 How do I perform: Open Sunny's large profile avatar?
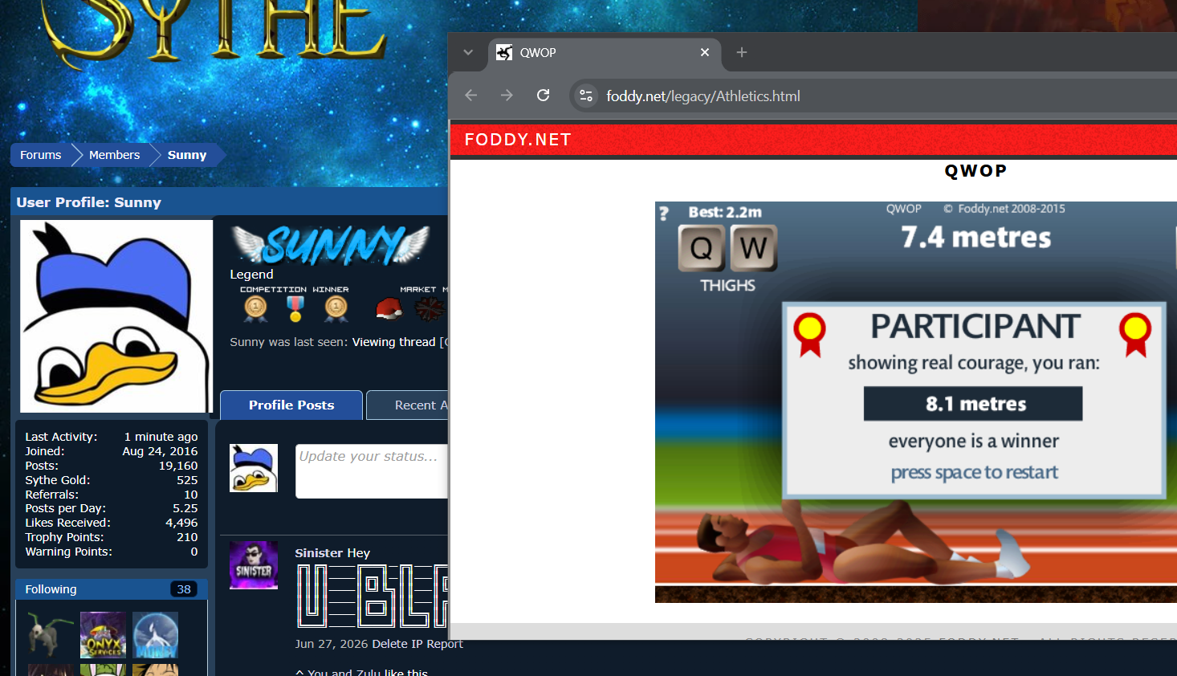[116, 316]
